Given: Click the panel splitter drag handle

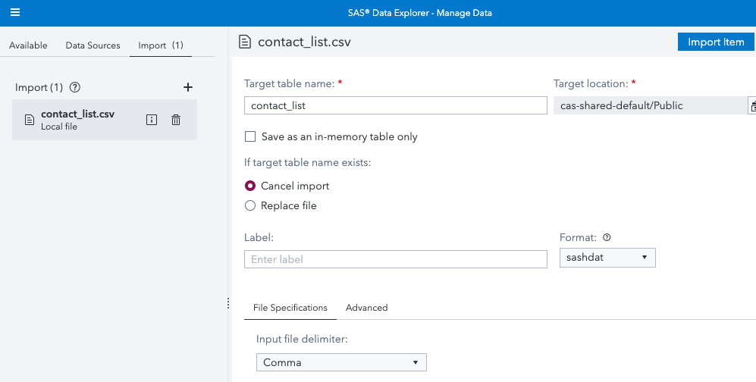Looking at the screenshot, I should pyautogui.click(x=227, y=303).
